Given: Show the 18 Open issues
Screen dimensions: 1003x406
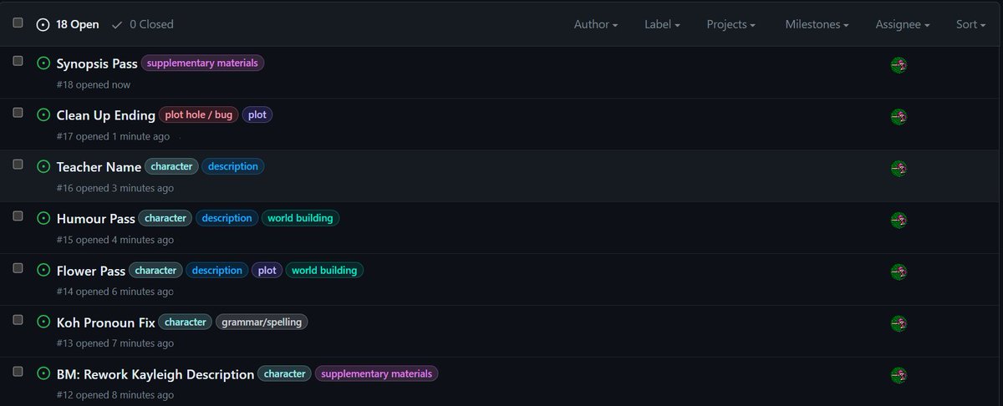Looking at the screenshot, I should [x=68, y=25].
